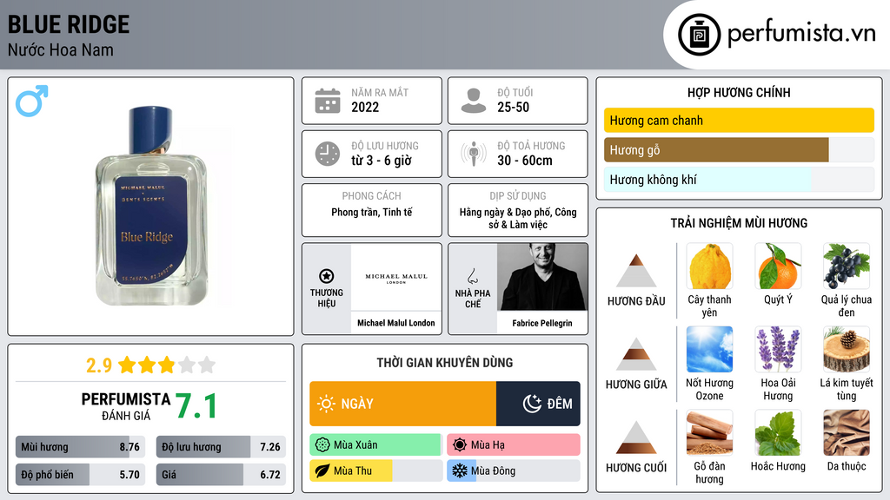Click the Hương cuối pyramid icon
This screenshot has width=890, height=500.
coord(636,437)
